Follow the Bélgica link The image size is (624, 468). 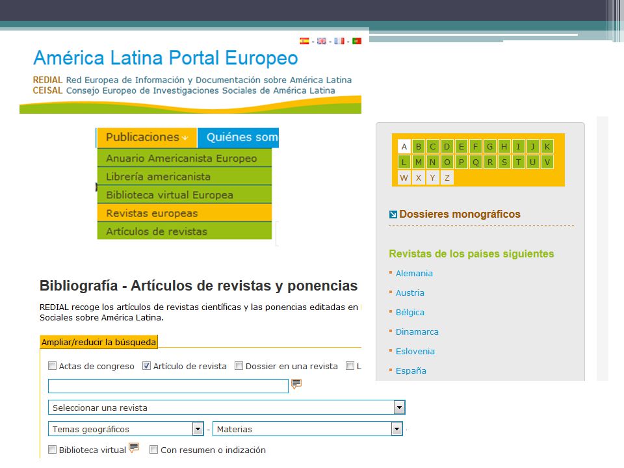point(410,313)
